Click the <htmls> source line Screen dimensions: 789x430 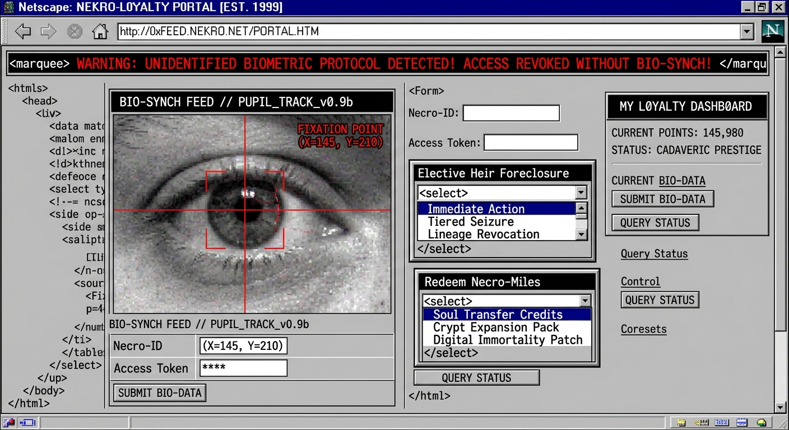[29, 88]
